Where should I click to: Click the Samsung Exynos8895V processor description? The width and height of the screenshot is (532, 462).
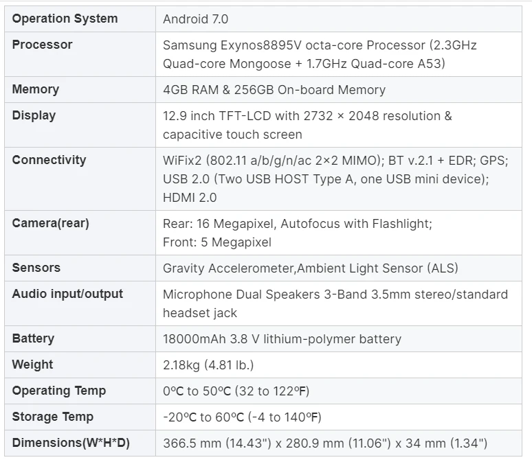tap(320, 54)
